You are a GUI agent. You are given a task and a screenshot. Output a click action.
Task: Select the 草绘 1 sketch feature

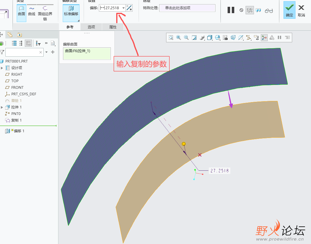(x=16, y=100)
